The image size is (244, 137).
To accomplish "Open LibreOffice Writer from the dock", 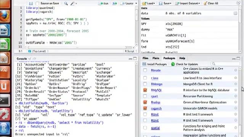I will click(5, 30).
